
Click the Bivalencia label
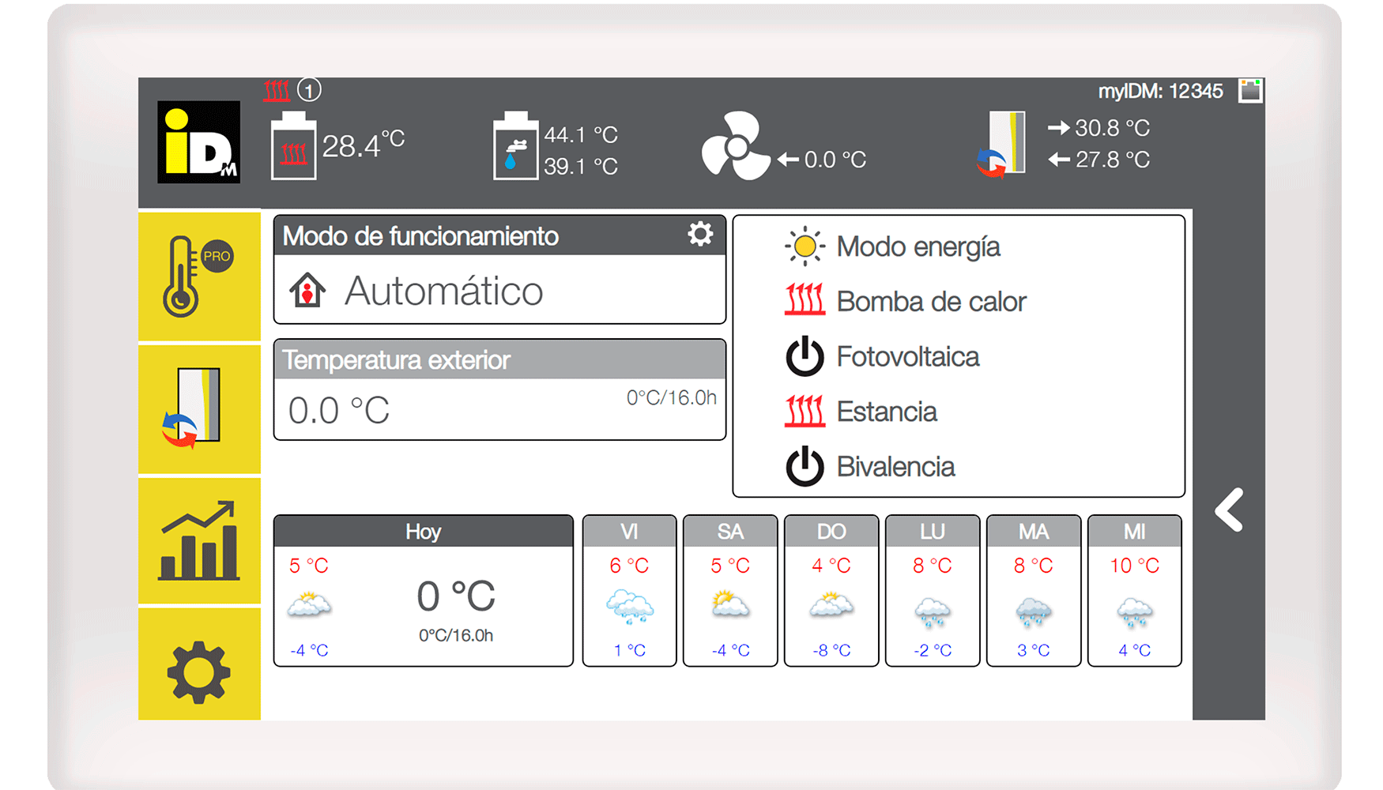click(x=895, y=467)
